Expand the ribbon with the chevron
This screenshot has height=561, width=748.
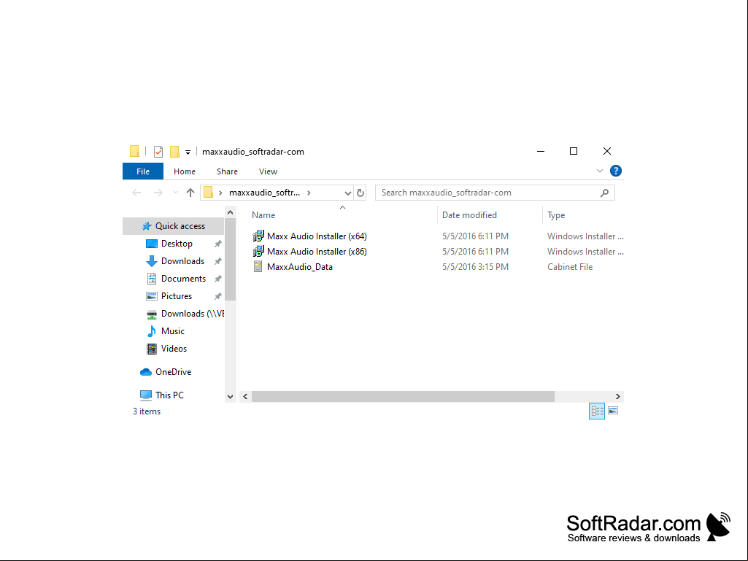(x=600, y=171)
